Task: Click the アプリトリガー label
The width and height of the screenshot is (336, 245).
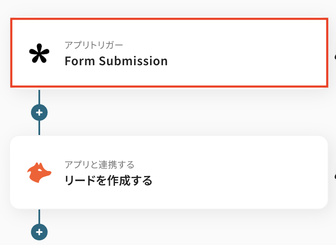Action: tap(94, 45)
